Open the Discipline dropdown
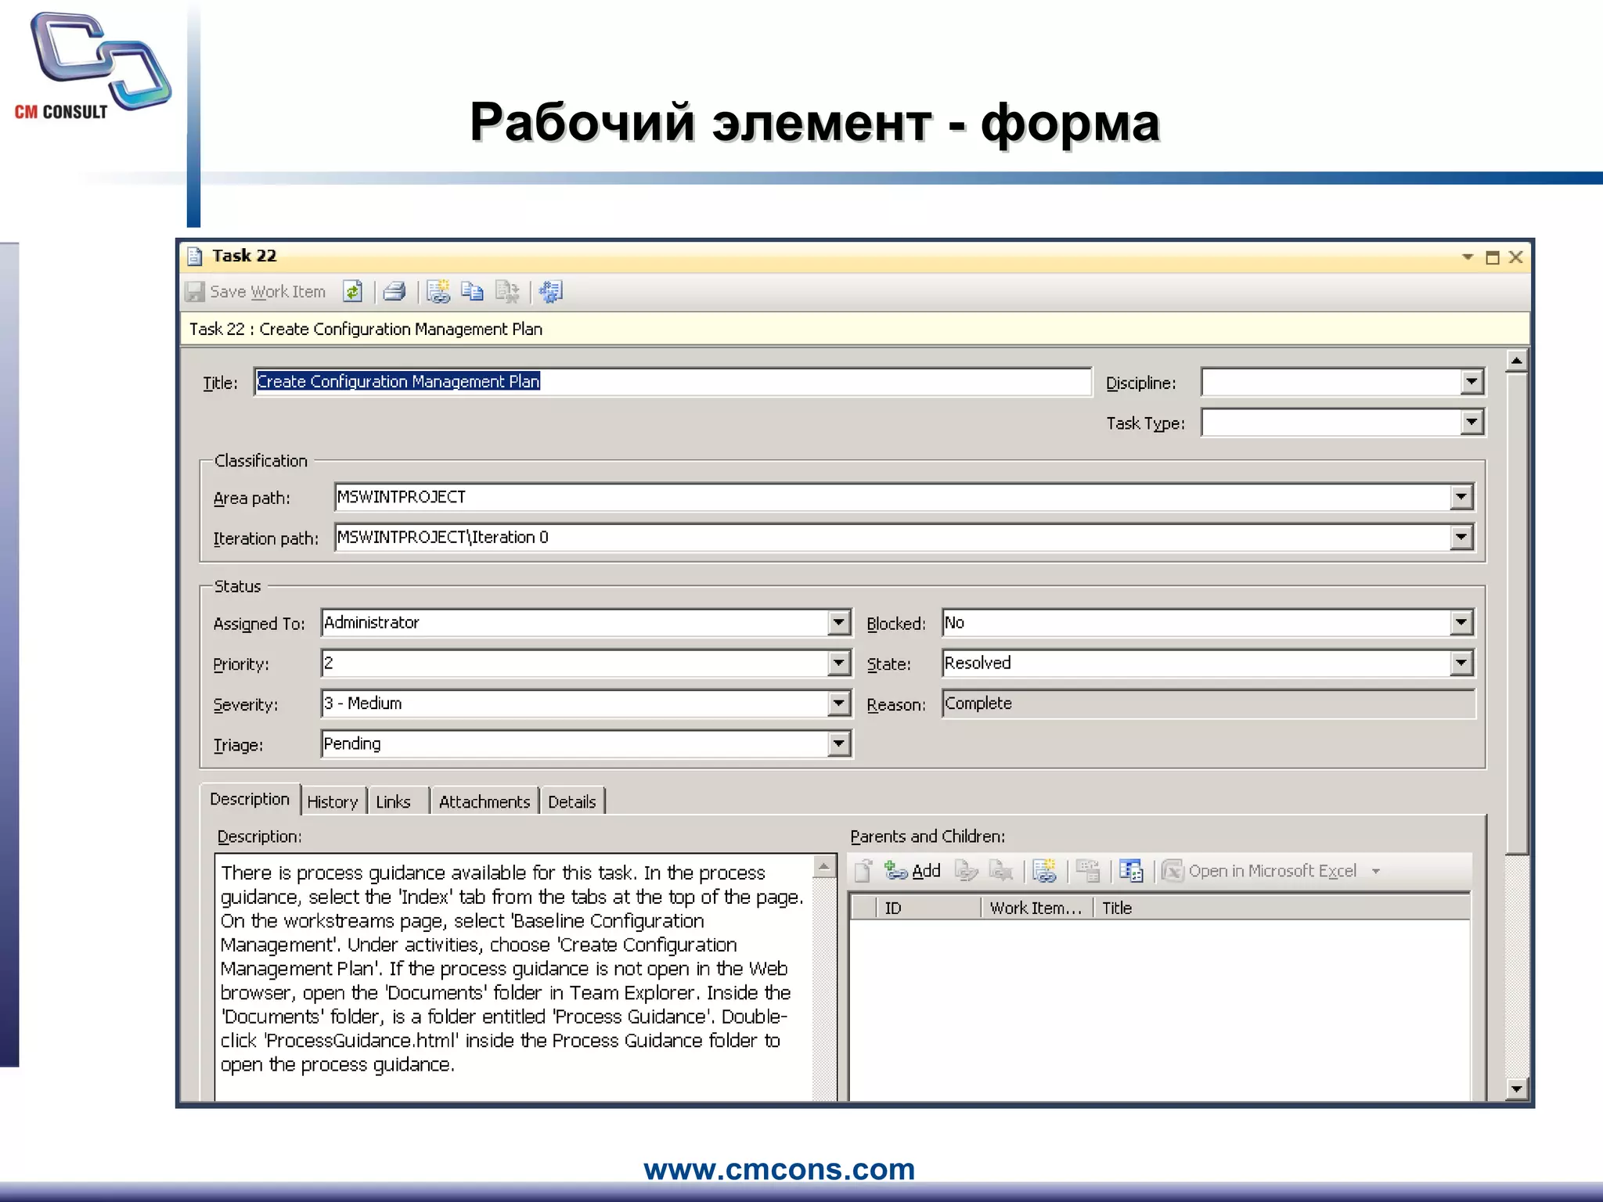 tap(1472, 382)
